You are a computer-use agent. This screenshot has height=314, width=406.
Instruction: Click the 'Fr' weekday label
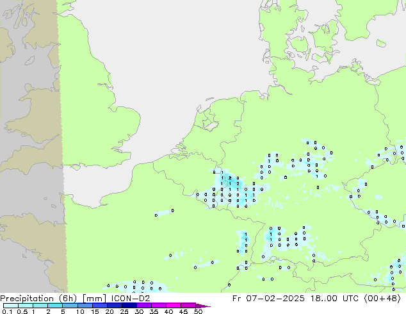[x=236, y=299]
